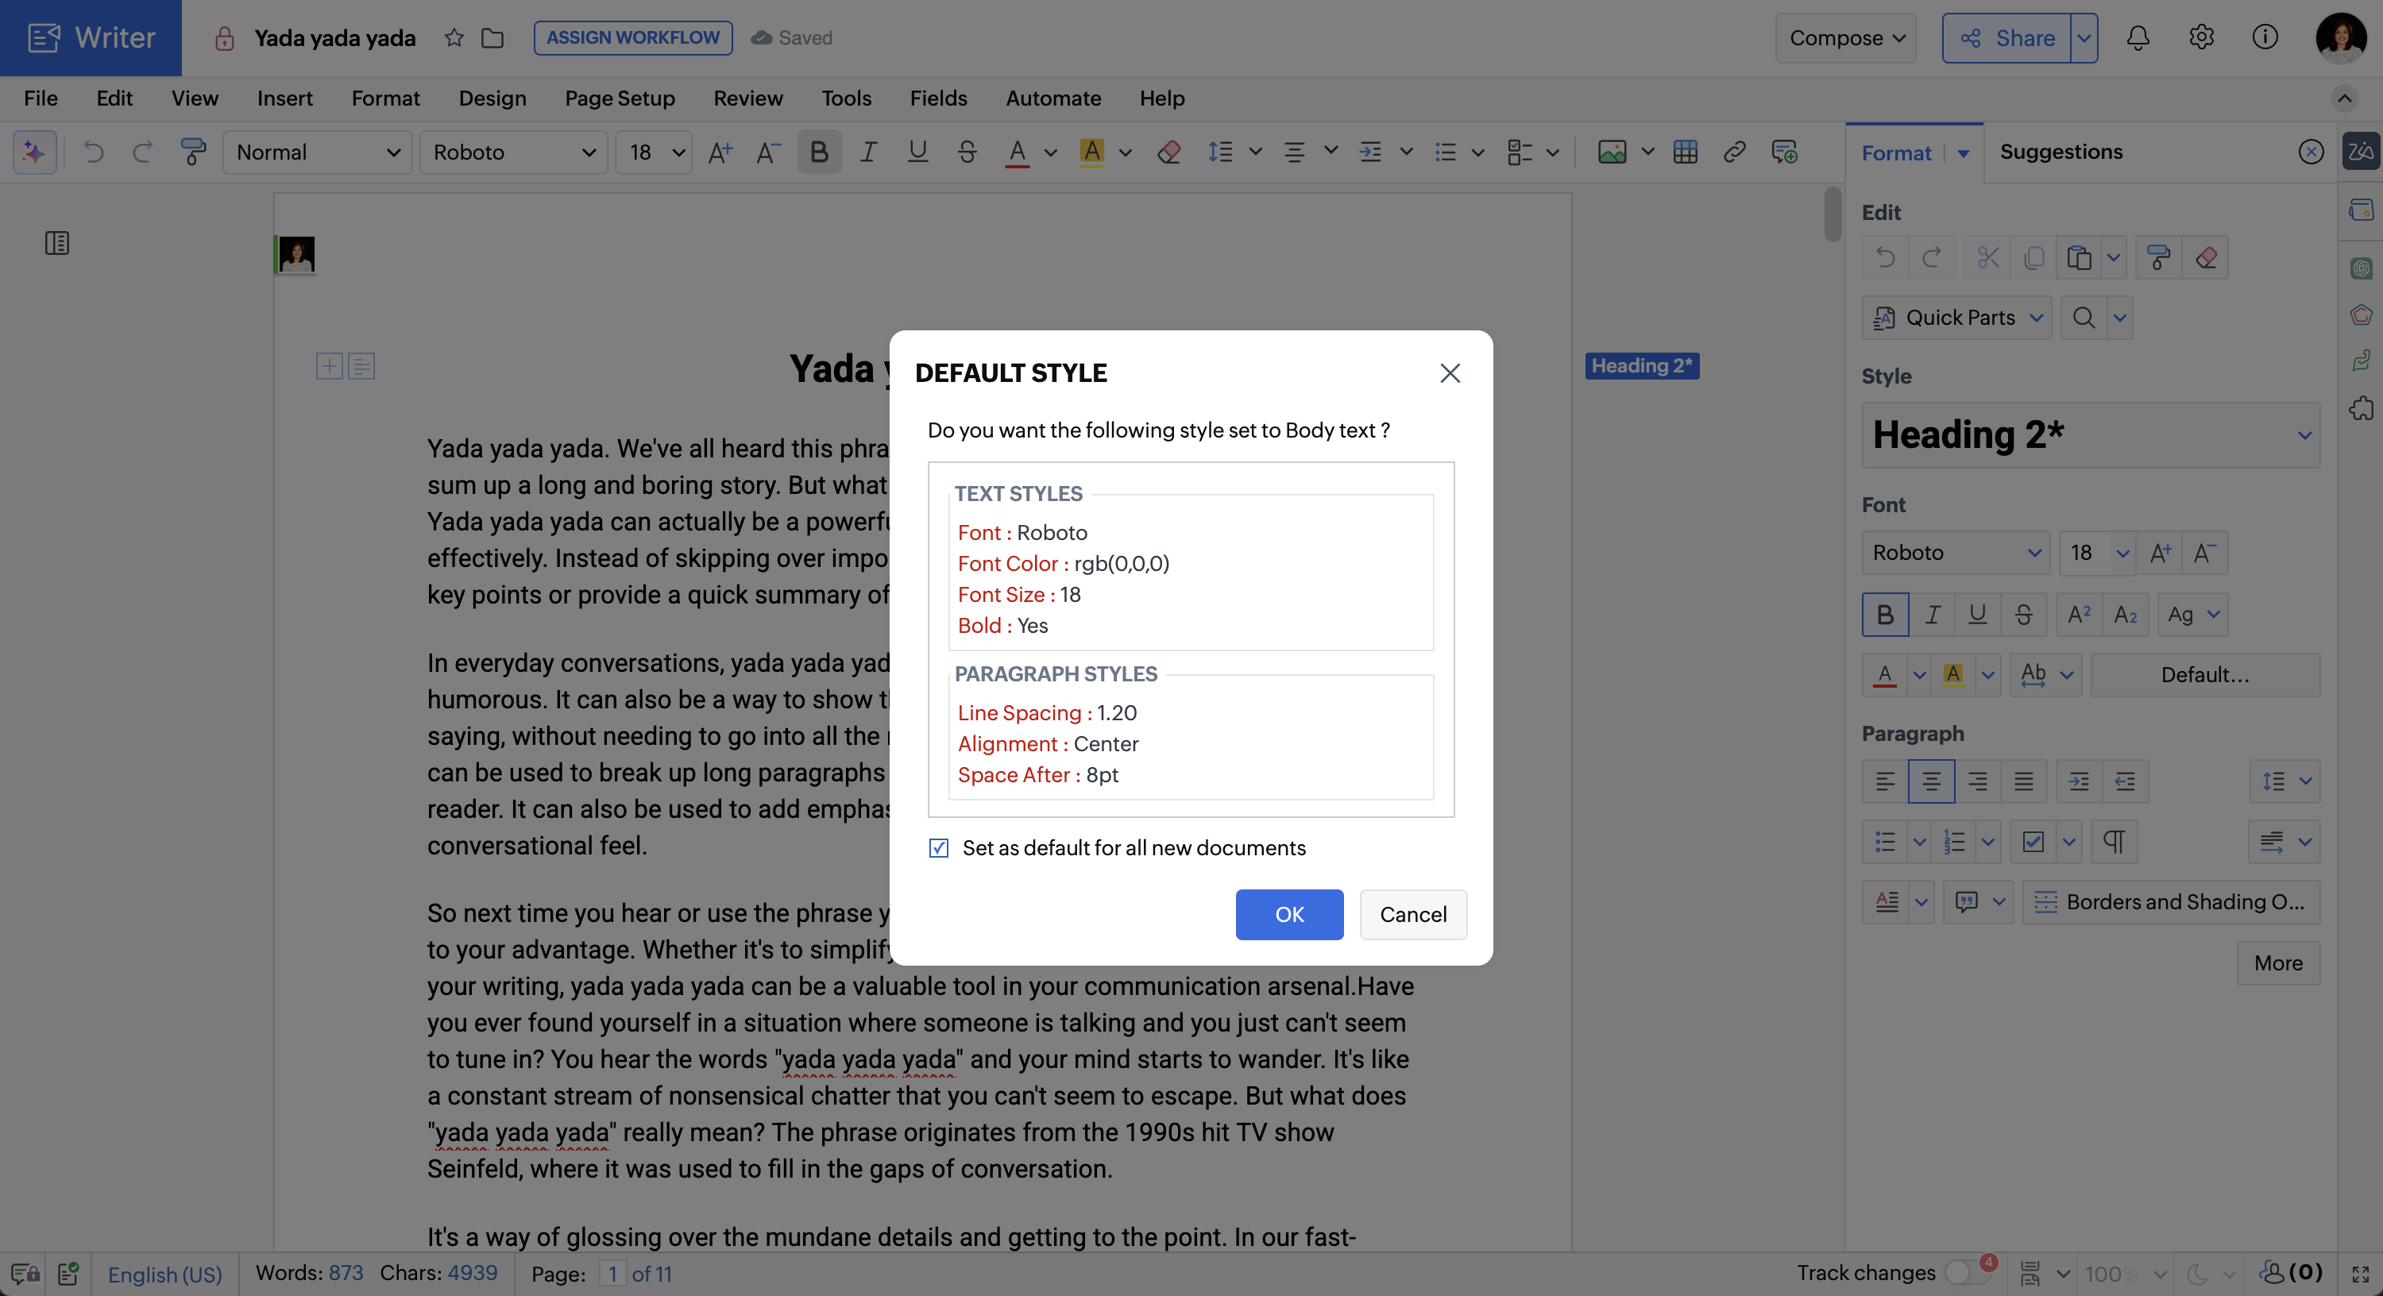This screenshot has width=2383, height=1296.
Task: Open the Page Setup menu
Action: pyautogui.click(x=620, y=98)
